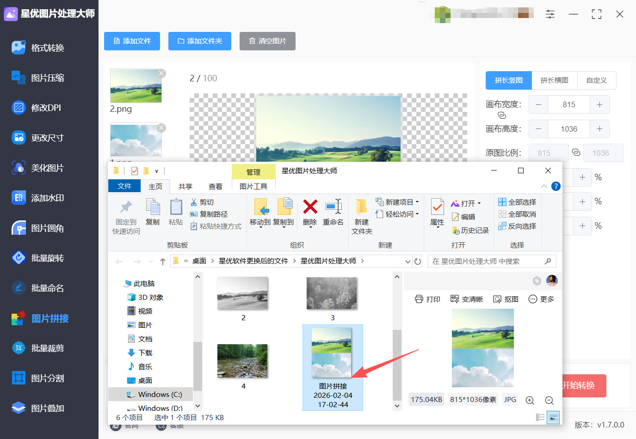Click 反向选择 in the Explorer ribbon
The width and height of the screenshot is (636, 439).
[517, 226]
